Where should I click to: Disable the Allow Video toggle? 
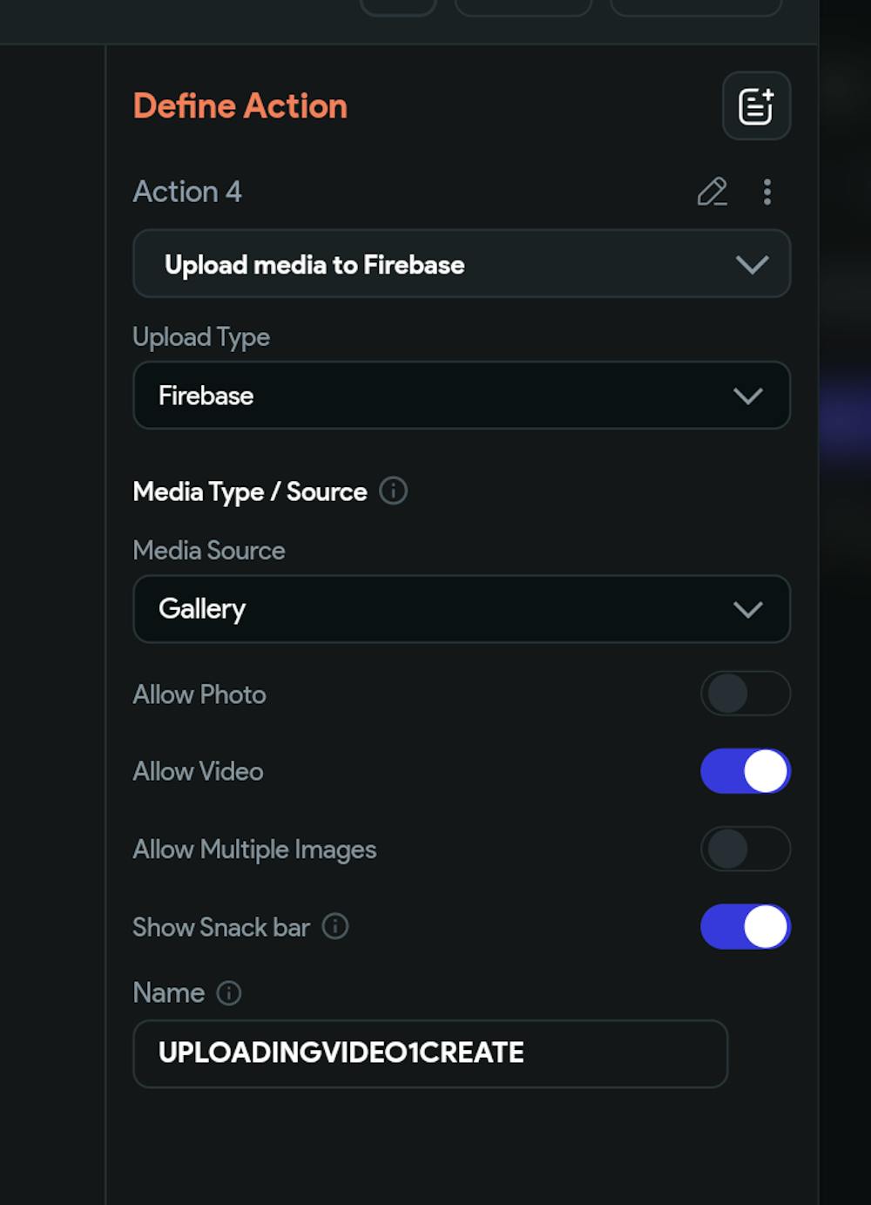745,772
